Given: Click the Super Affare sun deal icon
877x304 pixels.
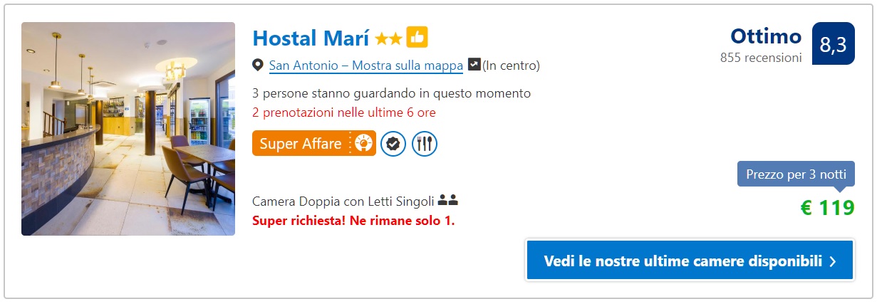Looking at the screenshot, I should click(364, 144).
